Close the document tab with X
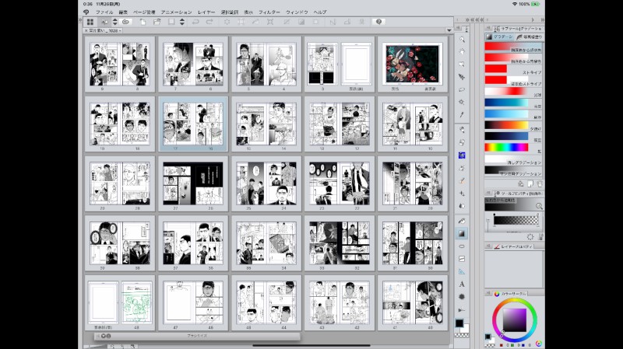The width and height of the screenshot is (623, 349). [x=86, y=30]
